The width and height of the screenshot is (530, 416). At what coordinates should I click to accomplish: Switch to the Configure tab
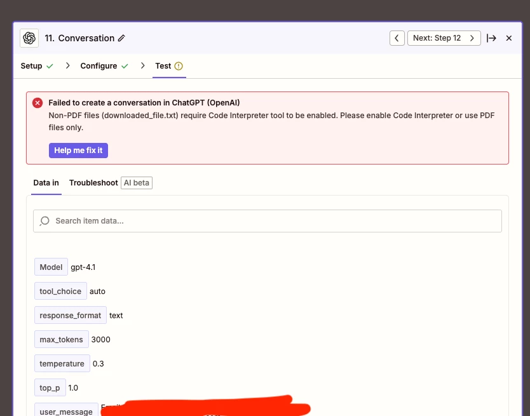coord(99,66)
